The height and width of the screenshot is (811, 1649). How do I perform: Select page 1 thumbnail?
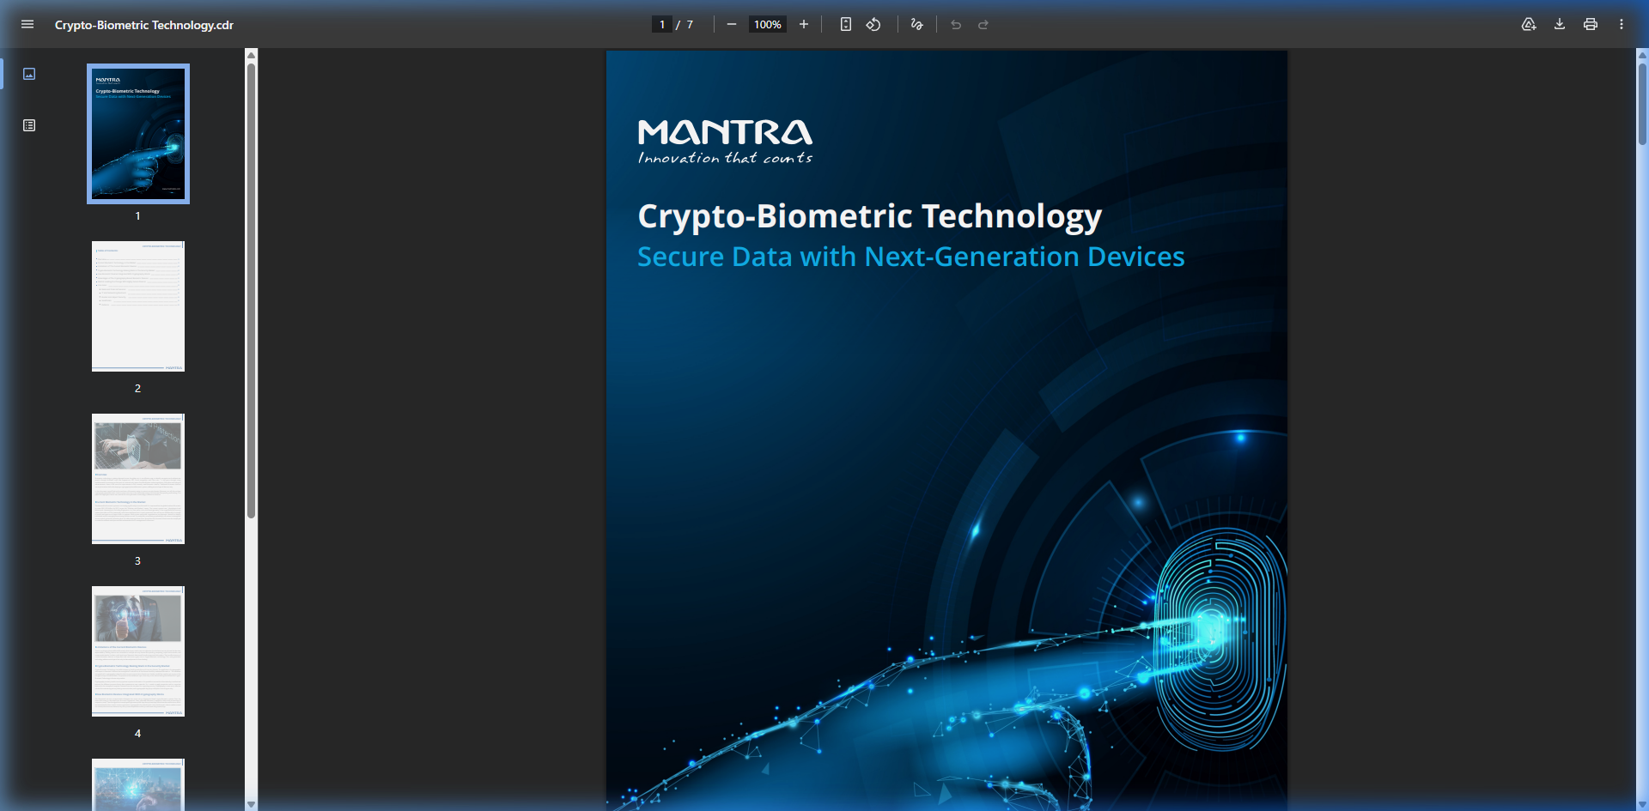[138, 134]
